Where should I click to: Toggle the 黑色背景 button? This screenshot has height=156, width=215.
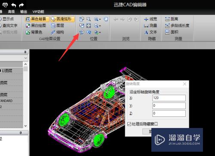[x=37, y=19]
